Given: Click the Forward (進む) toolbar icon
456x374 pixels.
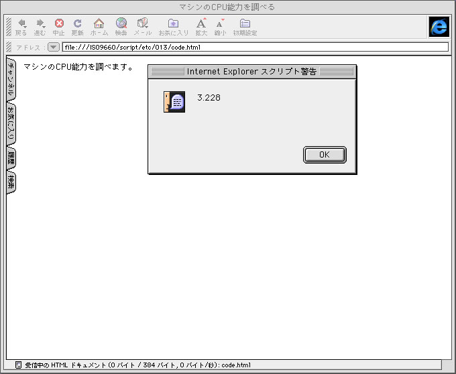Looking at the screenshot, I should pos(40,23).
